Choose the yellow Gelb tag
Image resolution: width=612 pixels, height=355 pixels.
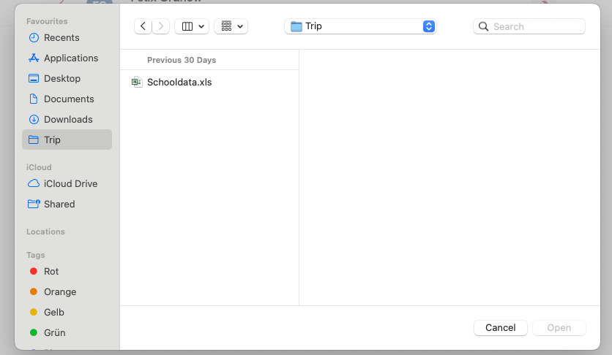(53, 312)
